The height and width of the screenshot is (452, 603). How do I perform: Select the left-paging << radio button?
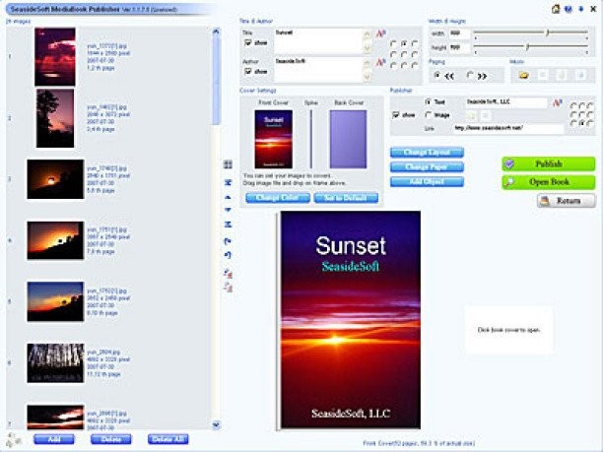436,75
